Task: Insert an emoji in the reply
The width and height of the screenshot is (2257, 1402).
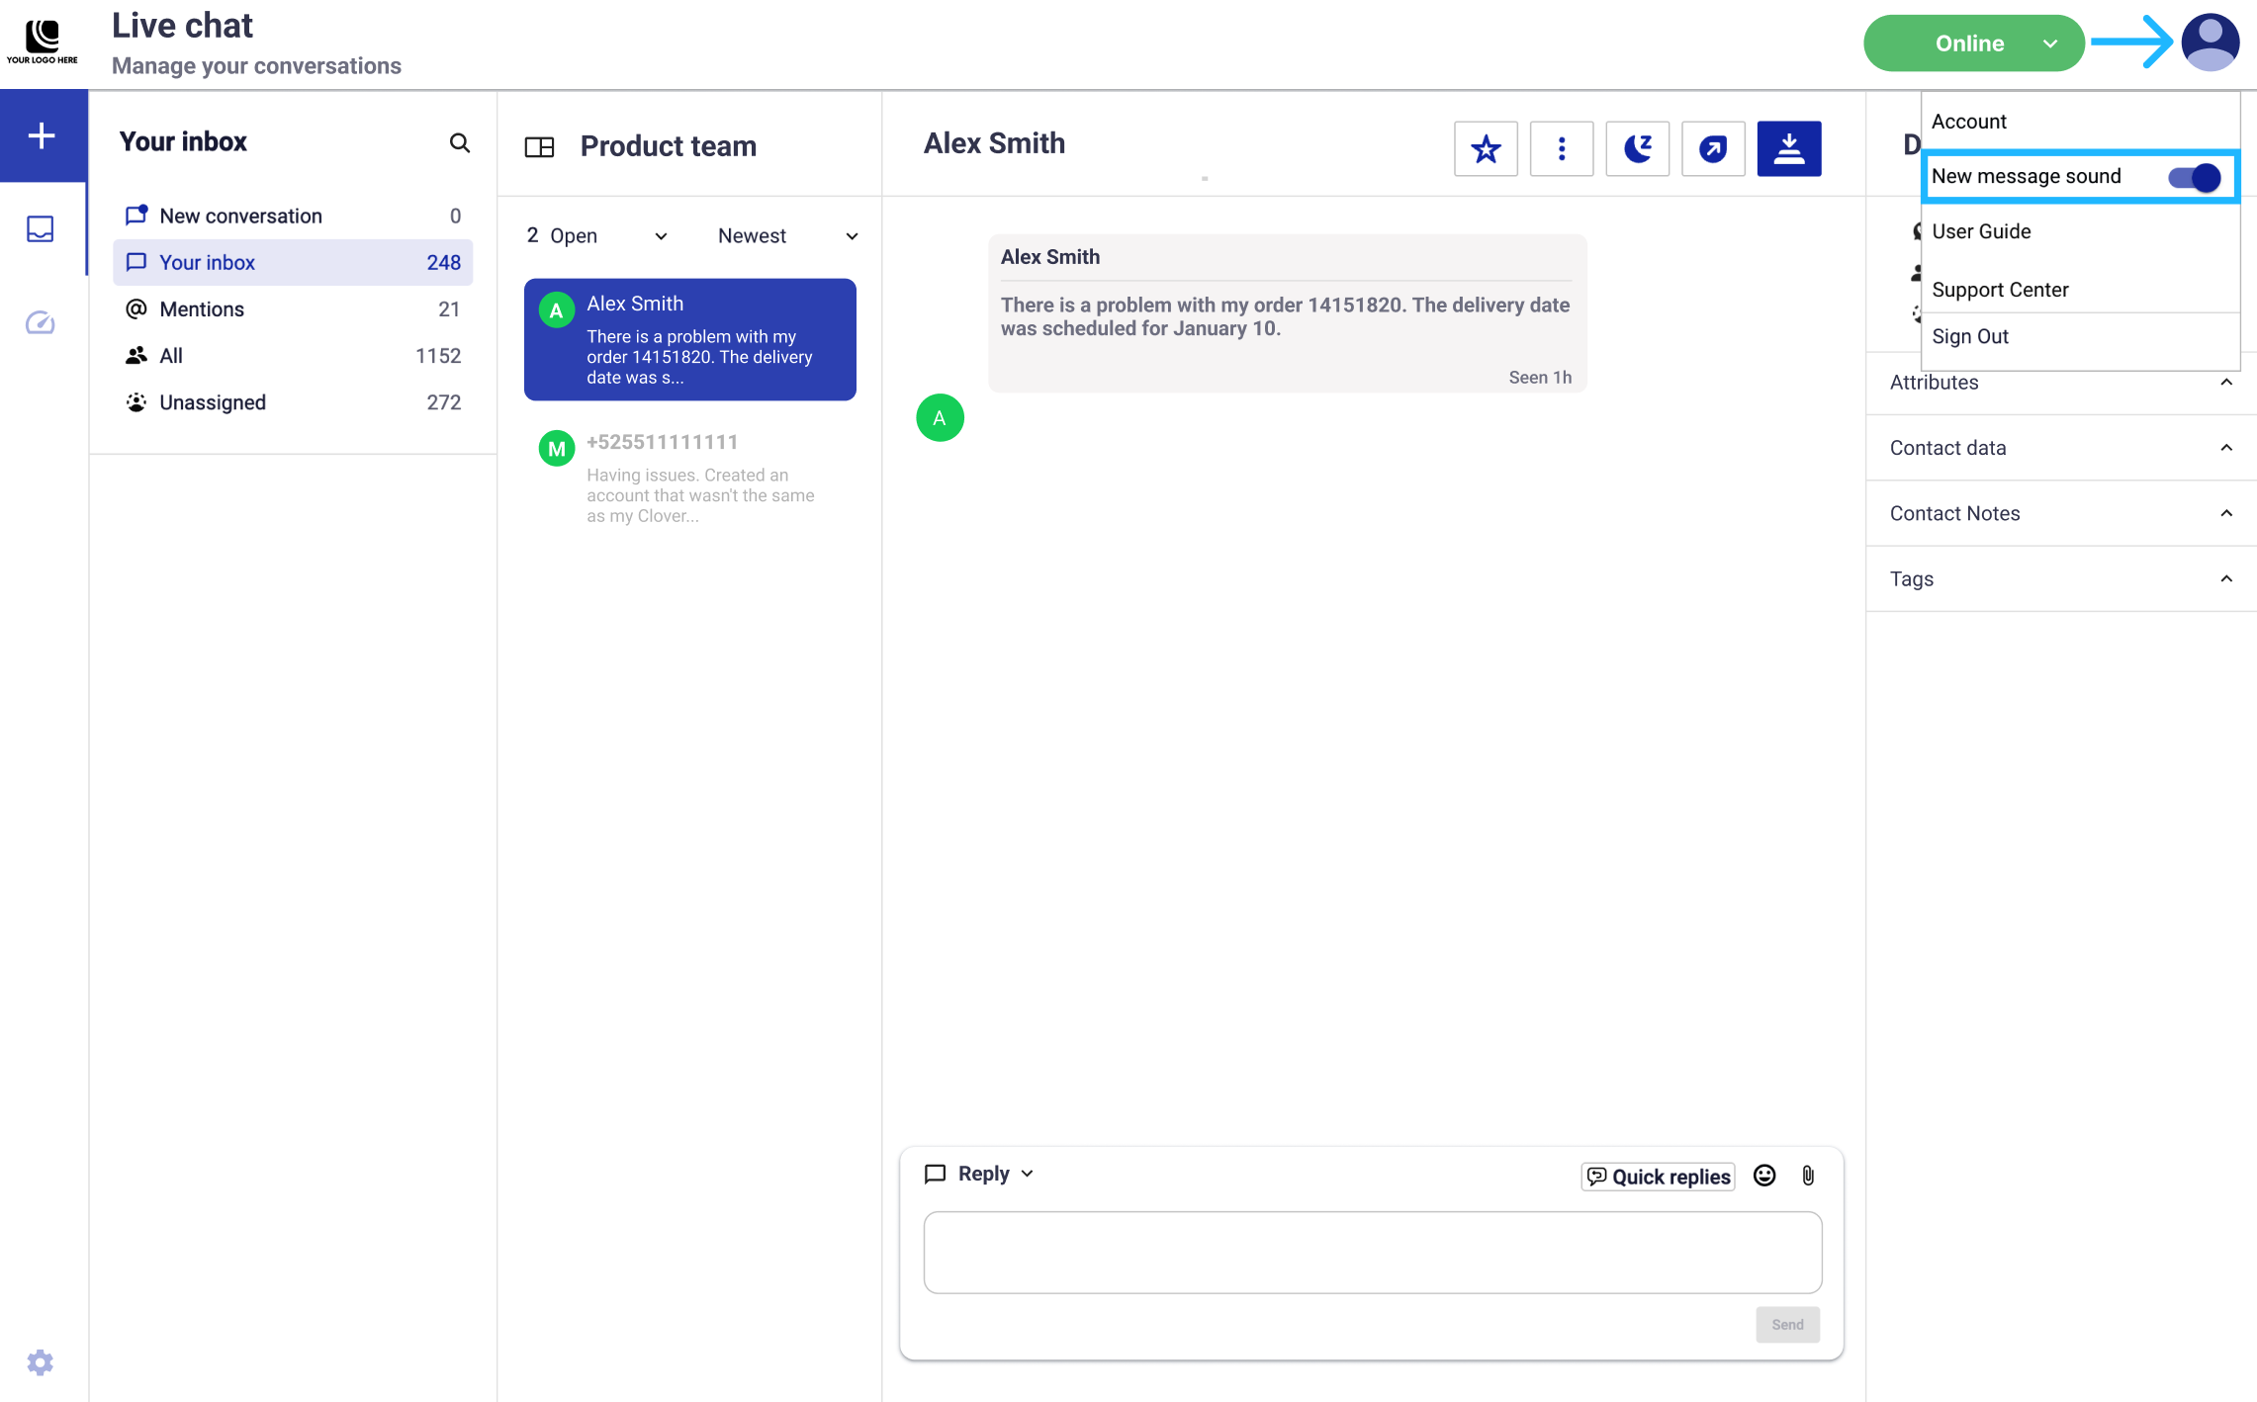Action: tap(1764, 1176)
